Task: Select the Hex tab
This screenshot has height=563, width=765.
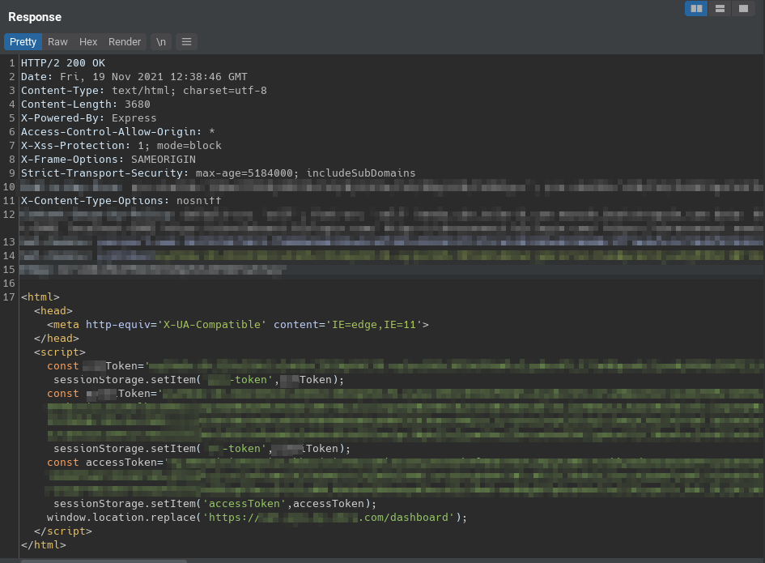Action: (88, 42)
